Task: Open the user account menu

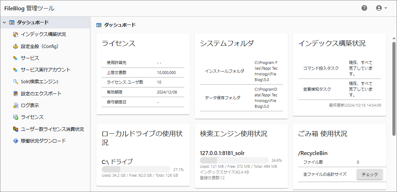Action: pyautogui.click(x=381, y=8)
